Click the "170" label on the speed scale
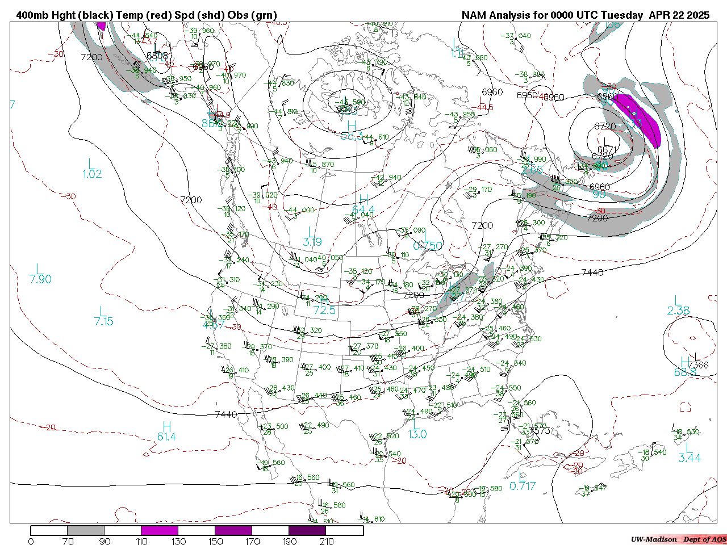 (x=252, y=541)
